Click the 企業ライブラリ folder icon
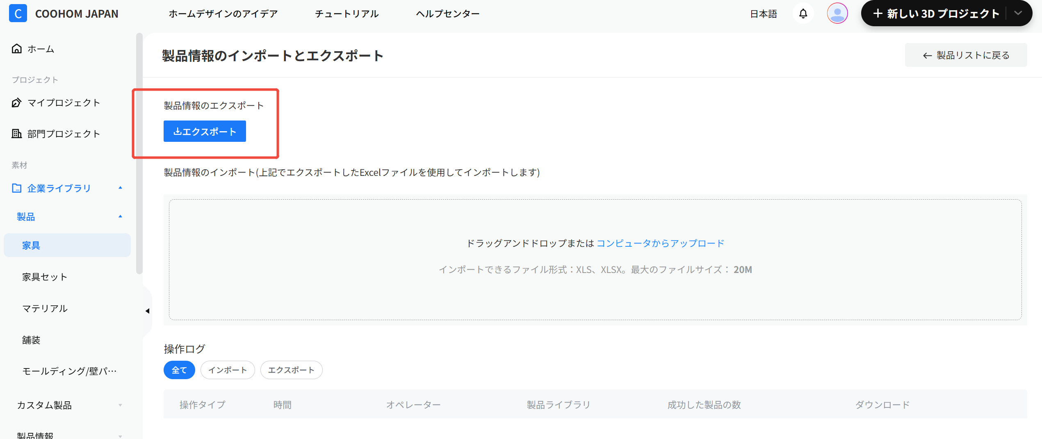Image resolution: width=1042 pixels, height=439 pixels. pyautogui.click(x=16, y=188)
